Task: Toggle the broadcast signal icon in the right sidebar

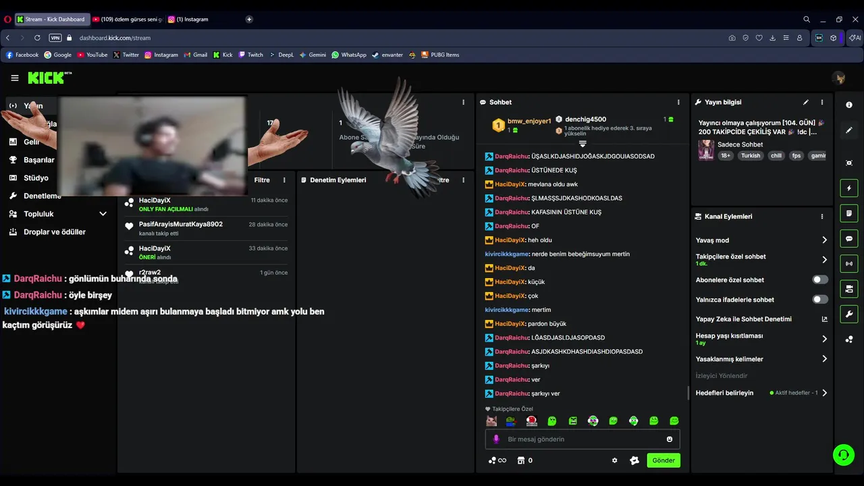Action: (849, 263)
